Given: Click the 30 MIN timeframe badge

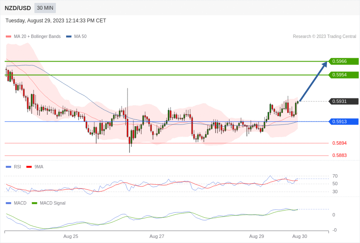Looking at the screenshot, I should click(45, 8).
